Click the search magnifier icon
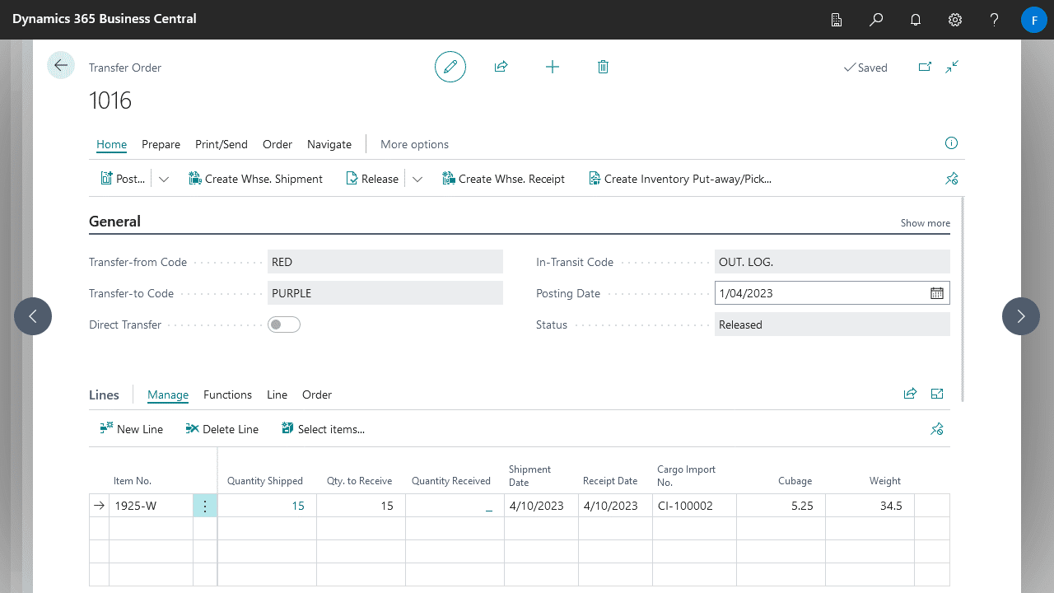Image resolution: width=1054 pixels, height=593 pixels. [876, 20]
